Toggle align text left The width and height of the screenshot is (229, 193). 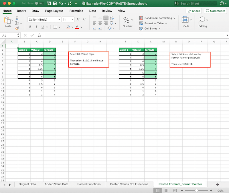(94, 23)
